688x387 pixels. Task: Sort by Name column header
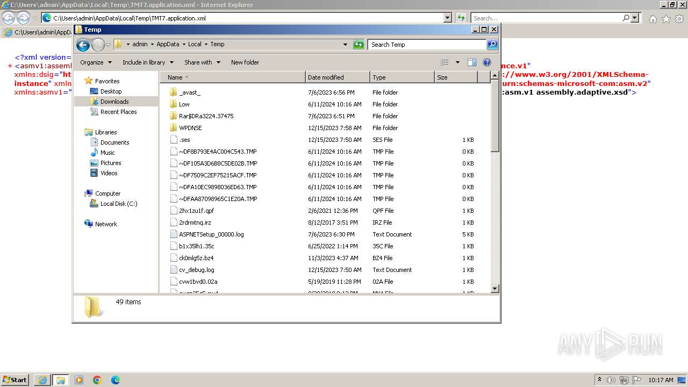pyautogui.click(x=233, y=77)
